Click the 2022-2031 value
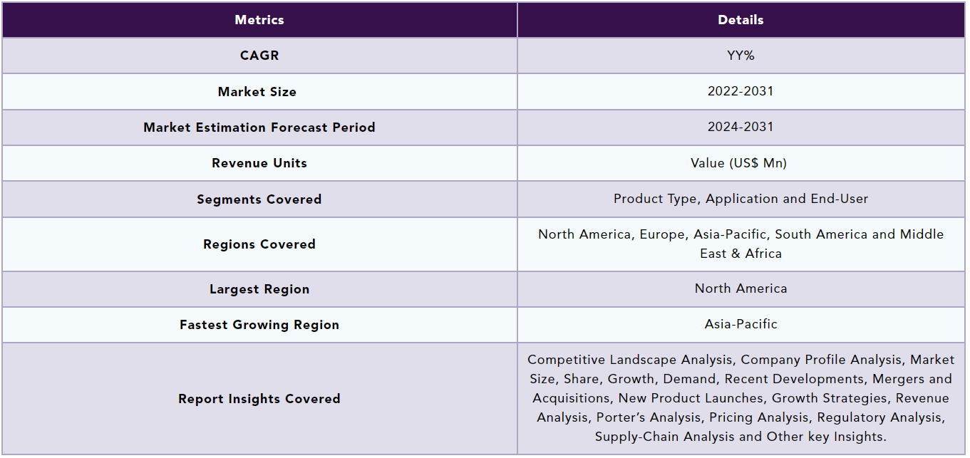Viewport: 970px width, 458px height. tap(741, 91)
